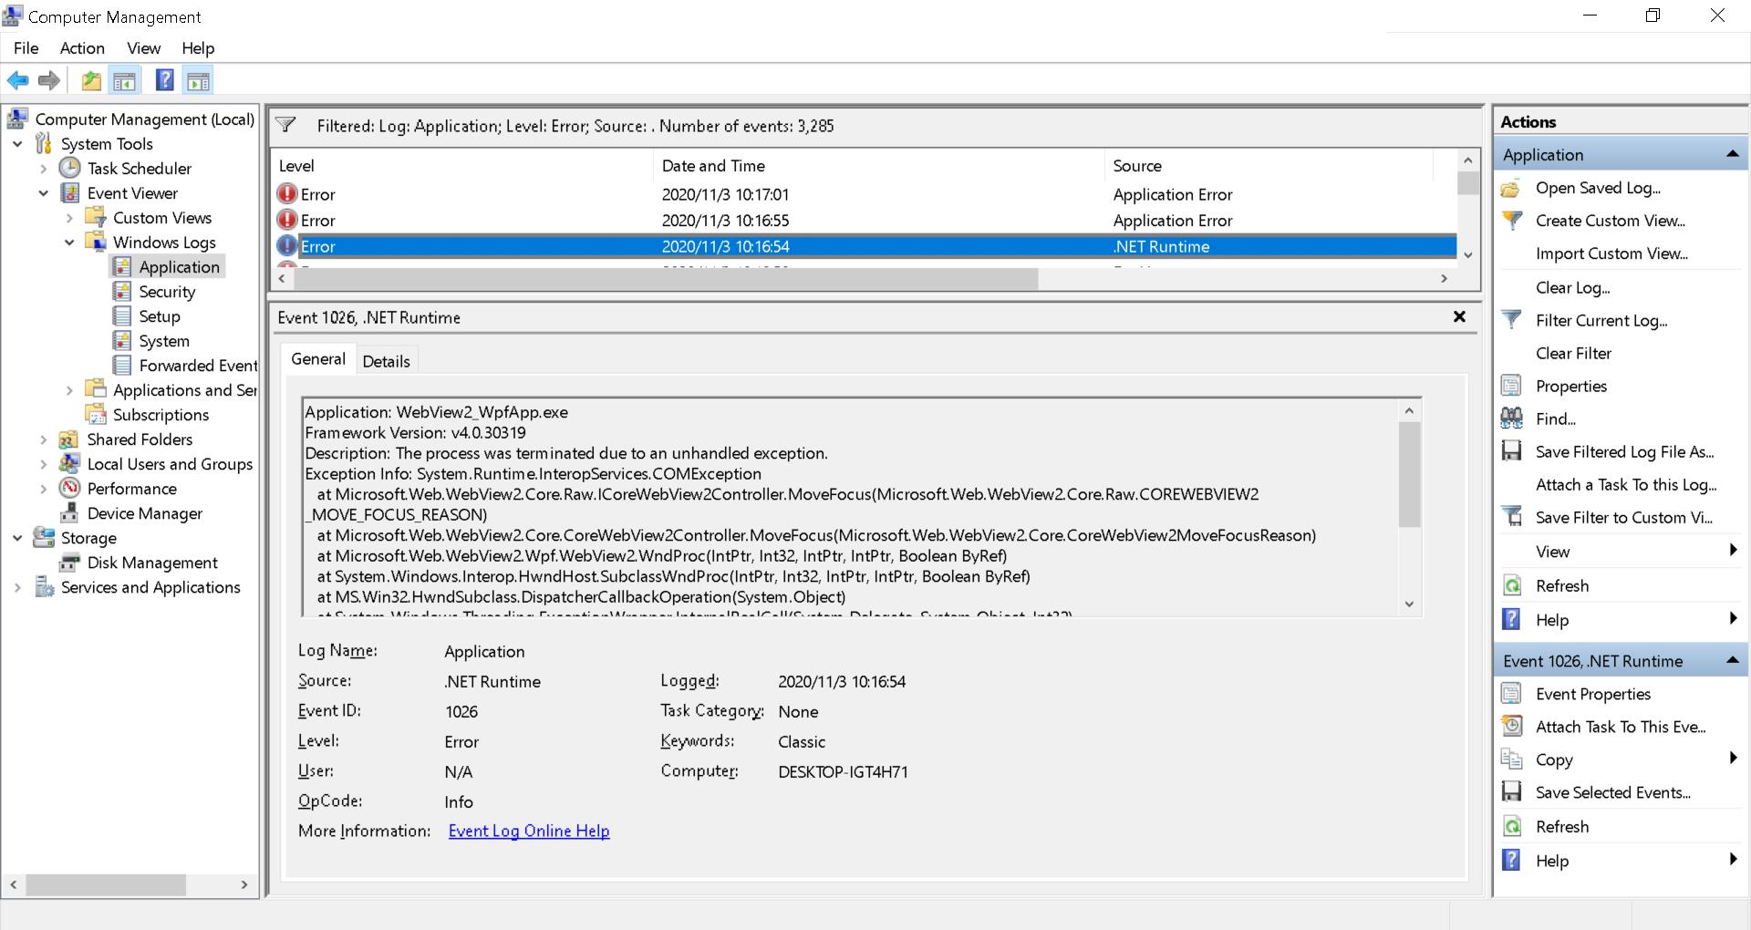Click the Find binoculars icon
The image size is (1751, 930).
tap(1511, 418)
